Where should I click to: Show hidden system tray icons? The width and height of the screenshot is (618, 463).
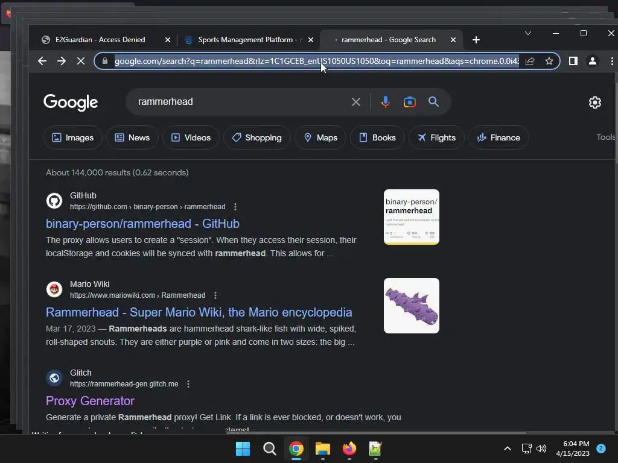(508, 449)
